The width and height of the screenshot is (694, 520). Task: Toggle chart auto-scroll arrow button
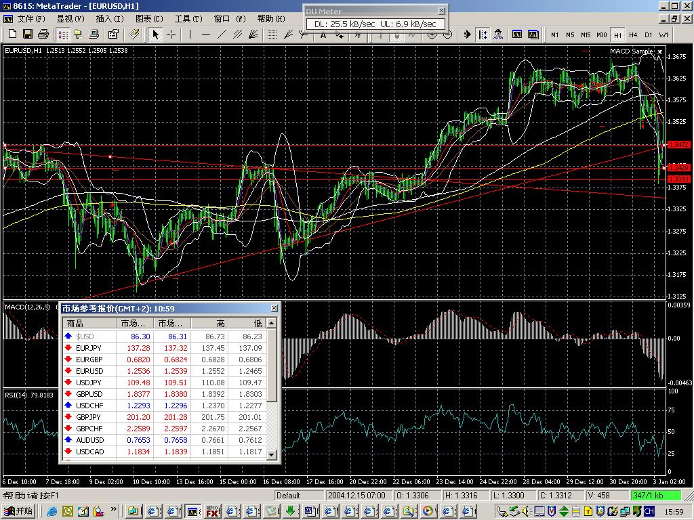pyautogui.click(x=467, y=35)
